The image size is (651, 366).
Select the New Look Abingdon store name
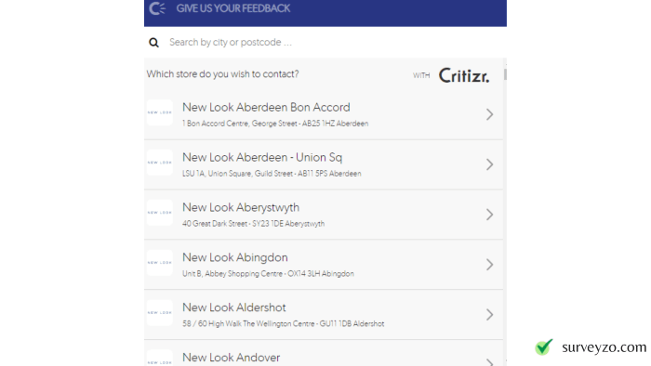click(x=235, y=258)
